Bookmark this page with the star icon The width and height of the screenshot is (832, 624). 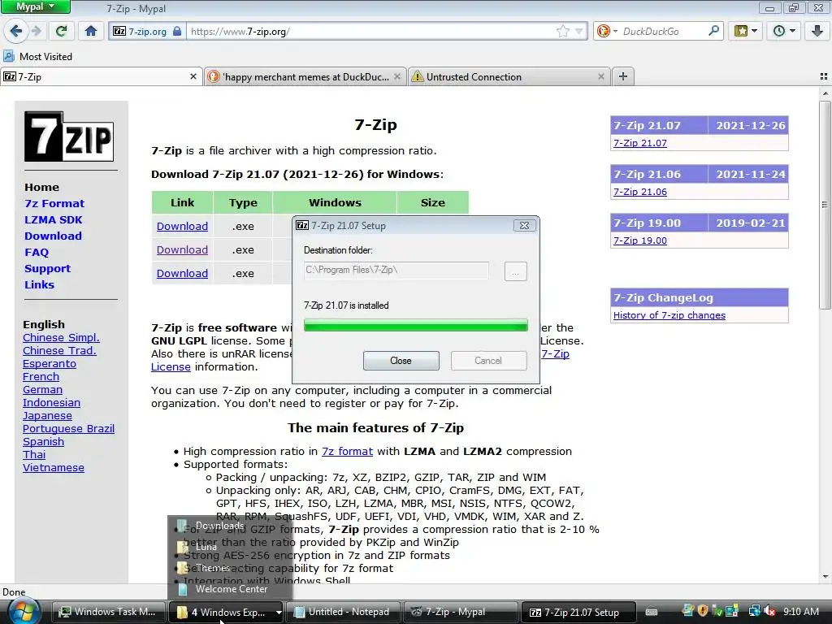tap(563, 32)
